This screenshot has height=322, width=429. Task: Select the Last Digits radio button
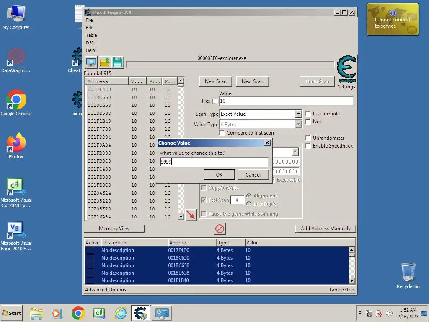point(249,204)
